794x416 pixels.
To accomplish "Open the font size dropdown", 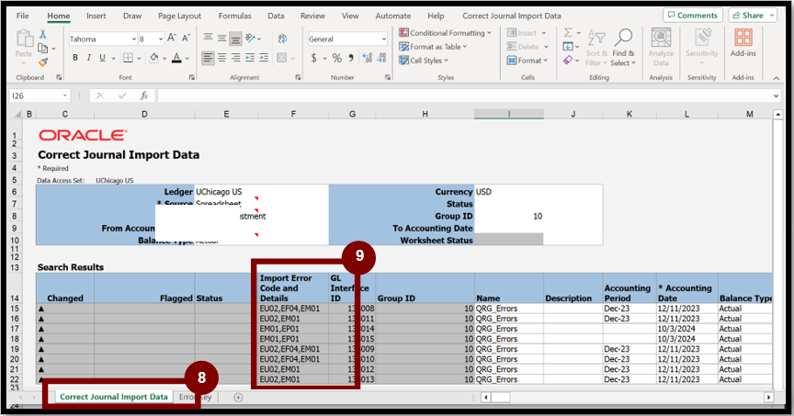I will (161, 39).
